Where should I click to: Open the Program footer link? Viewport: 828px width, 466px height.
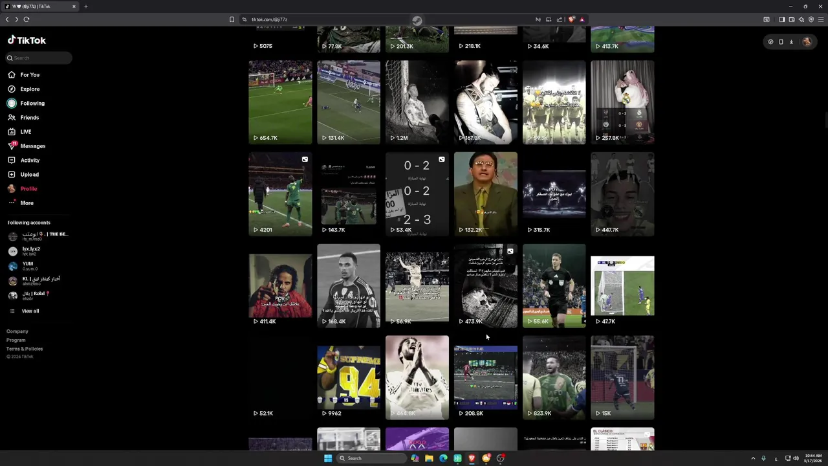pyautogui.click(x=16, y=340)
